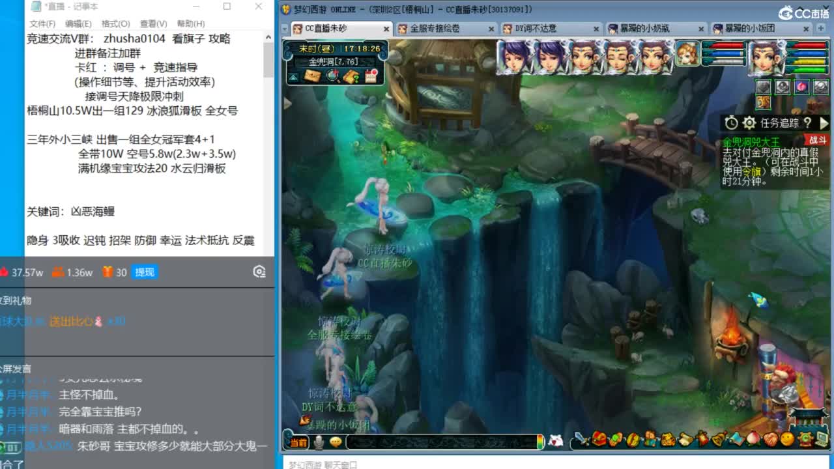Switch to 暴躁的小饭团 game tab

(760, 29)
